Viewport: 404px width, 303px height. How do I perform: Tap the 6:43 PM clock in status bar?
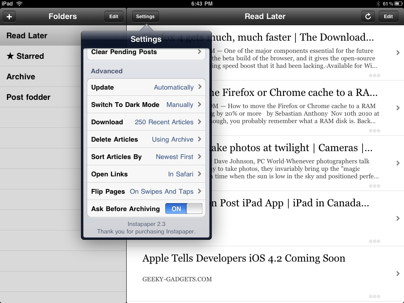pyautogui.click(x=202, y=4)
